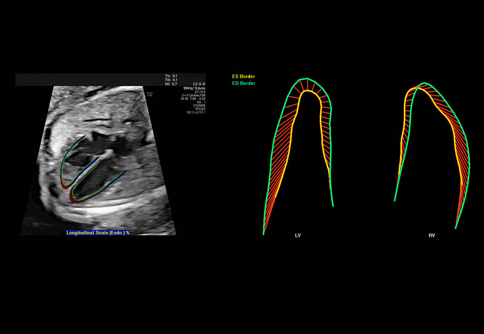The width and height of the screenshot is (484, 334).
Task: Select the 'Longitudinal Strain (Endo ) %' caption
Action: click(98, 233)
